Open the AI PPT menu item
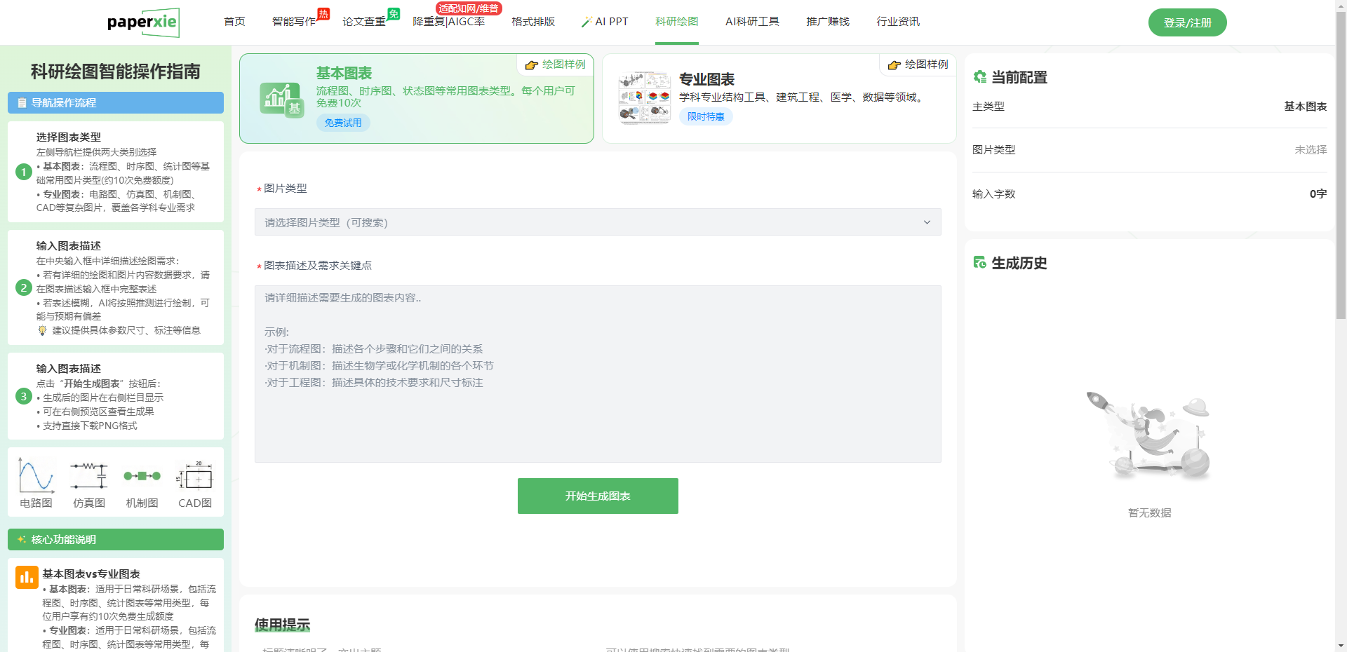 click(x=605, y=22)
